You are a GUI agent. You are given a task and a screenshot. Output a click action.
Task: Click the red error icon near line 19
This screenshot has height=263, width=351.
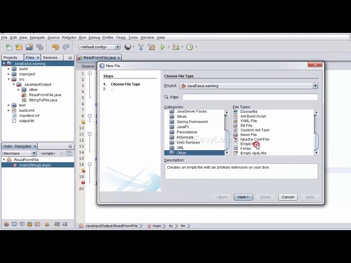click(83, 182)
